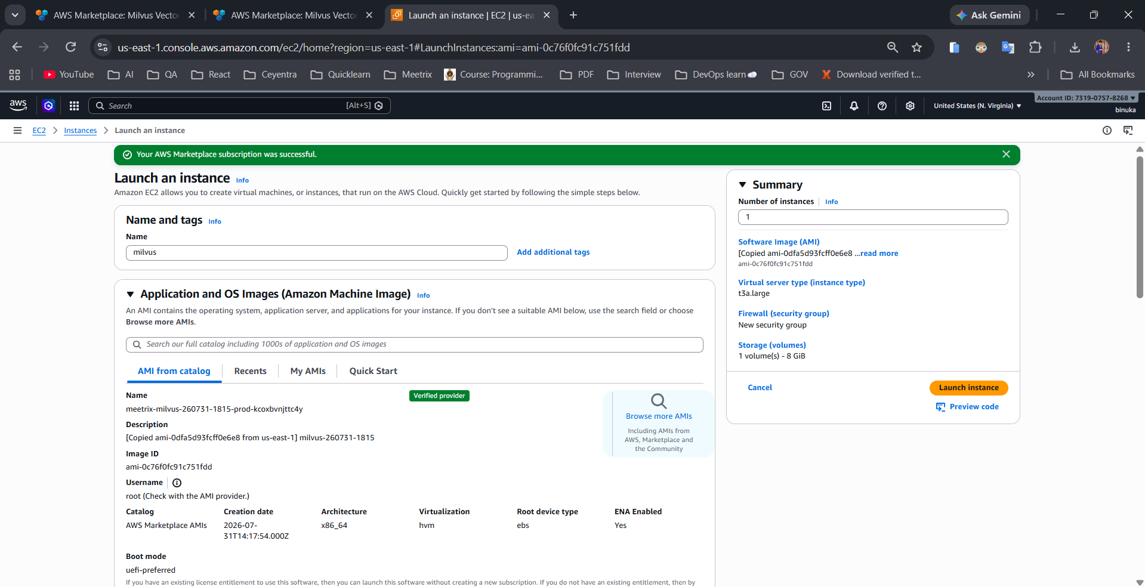
Task: Open the tab search dropdown arrow
Action: point(15,15)
